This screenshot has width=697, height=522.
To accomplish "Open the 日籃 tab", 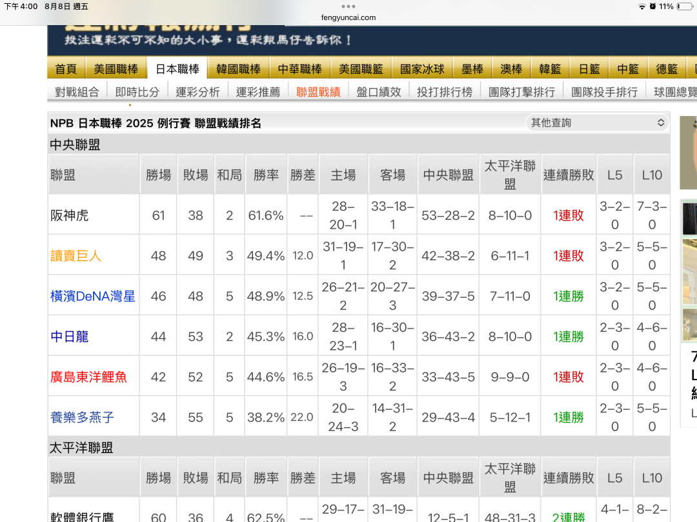I will click(589, 69).
